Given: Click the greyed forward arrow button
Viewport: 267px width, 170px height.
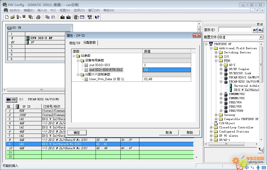Looking at the screenshot, I should coord(14,99).
